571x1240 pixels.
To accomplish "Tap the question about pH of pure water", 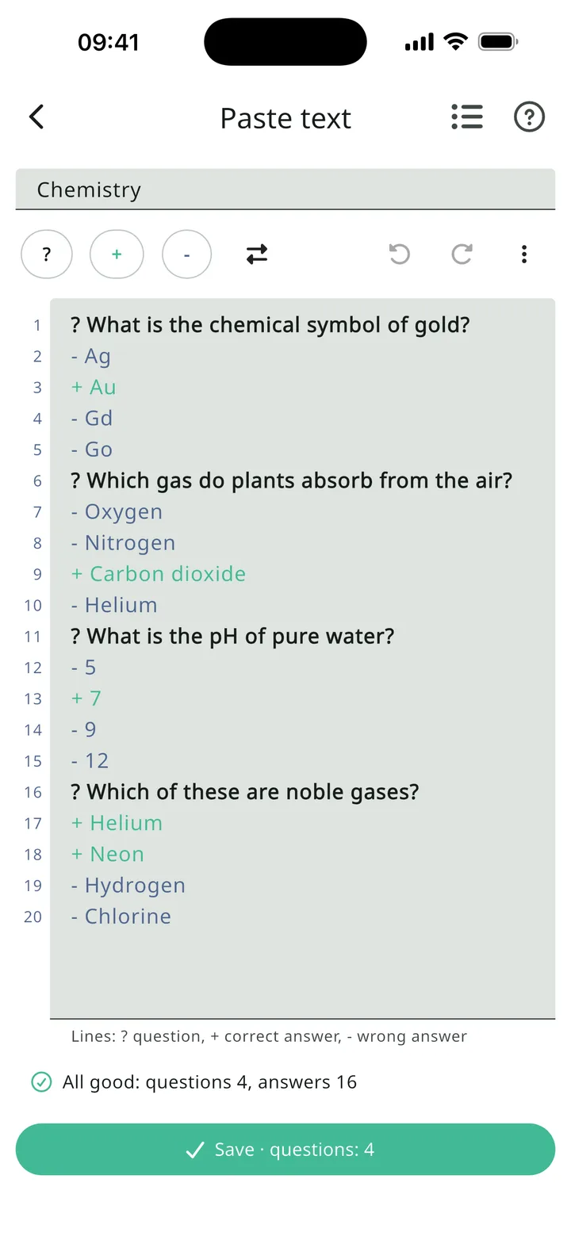I will pyautogui.click(x=232, y=637).
